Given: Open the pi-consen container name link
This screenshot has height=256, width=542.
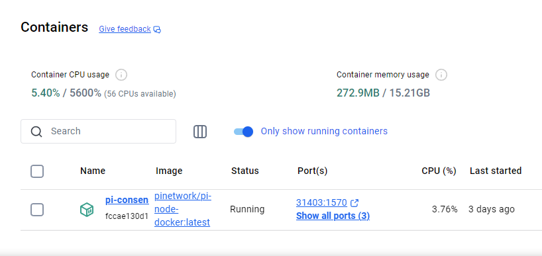Looking at the screenshot, I should [x=127, y=200].
